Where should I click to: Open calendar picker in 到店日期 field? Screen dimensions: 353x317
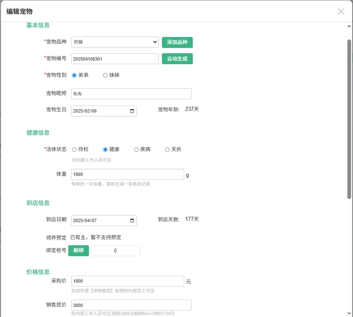[132, 221]
